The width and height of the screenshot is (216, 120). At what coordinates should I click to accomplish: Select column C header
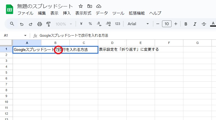click(x=84, y=43)
